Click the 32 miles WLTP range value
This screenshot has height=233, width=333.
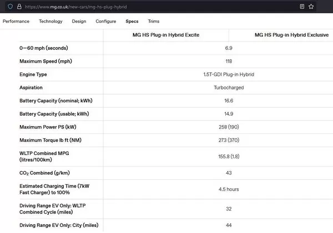pos(229,209)
